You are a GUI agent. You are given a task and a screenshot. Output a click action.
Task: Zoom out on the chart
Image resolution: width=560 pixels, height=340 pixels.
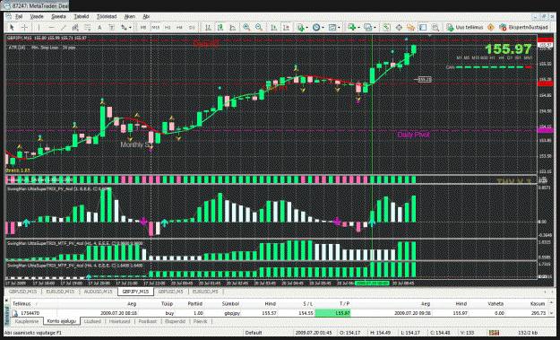coord(259,27)
